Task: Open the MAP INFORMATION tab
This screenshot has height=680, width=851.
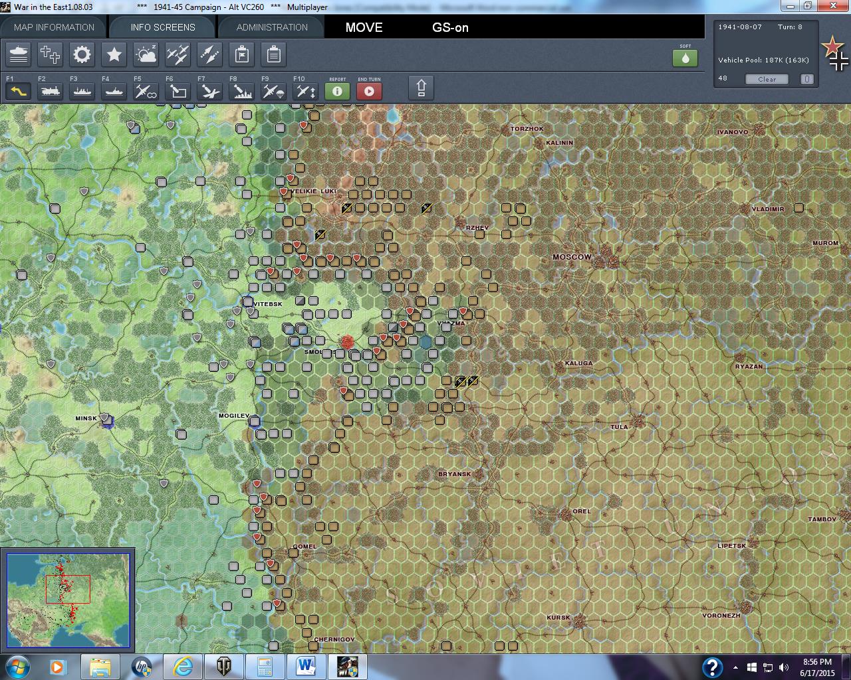Action: click(54, 27)
